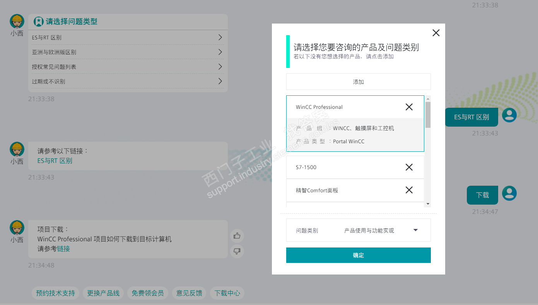Remove WinCC Professional from the product list
This screenshot has width=538, height=305.
(409, 107)
